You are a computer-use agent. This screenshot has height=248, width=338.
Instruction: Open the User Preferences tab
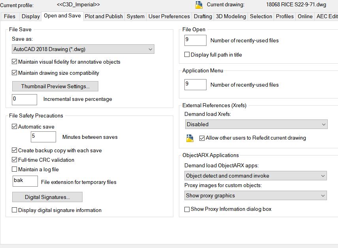(x=169, y=16)
